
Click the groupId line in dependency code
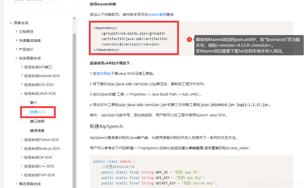tap(133, 33)
